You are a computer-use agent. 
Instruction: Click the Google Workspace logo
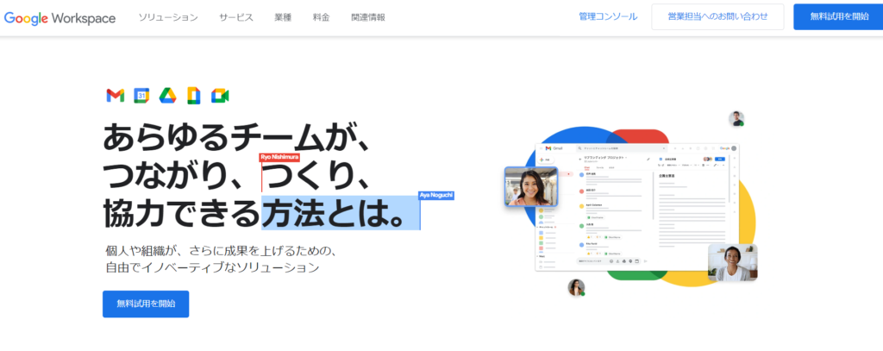59,18
